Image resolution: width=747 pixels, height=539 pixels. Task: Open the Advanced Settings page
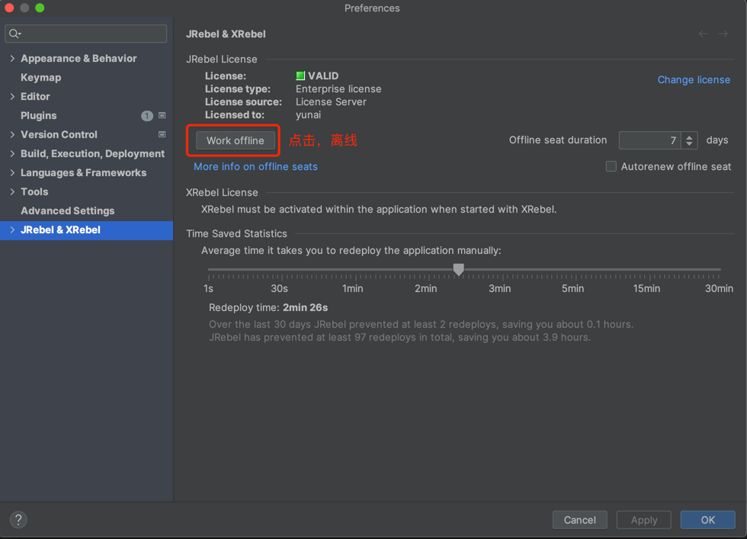tap(67, 211)
